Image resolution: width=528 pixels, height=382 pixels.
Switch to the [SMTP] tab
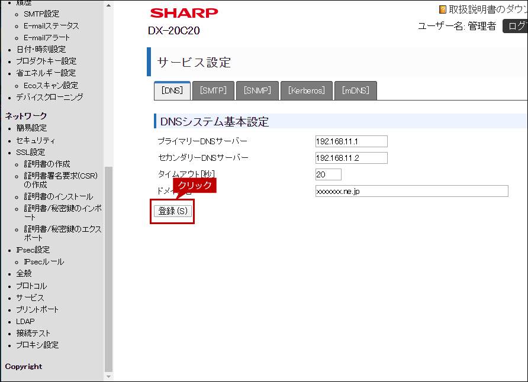[213, 90]
